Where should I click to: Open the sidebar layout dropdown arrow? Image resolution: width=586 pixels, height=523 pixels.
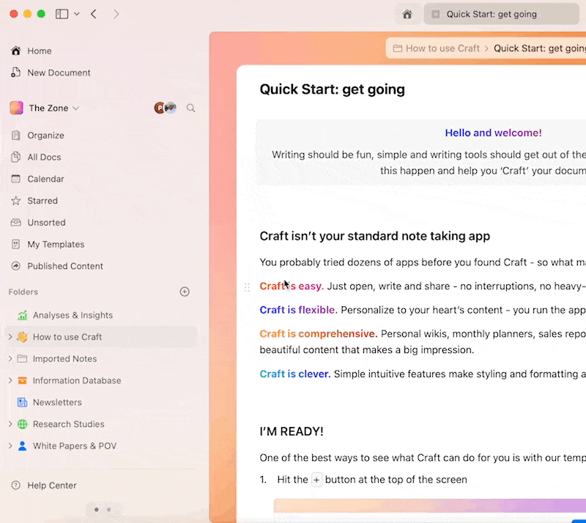[x=77, y=14]
